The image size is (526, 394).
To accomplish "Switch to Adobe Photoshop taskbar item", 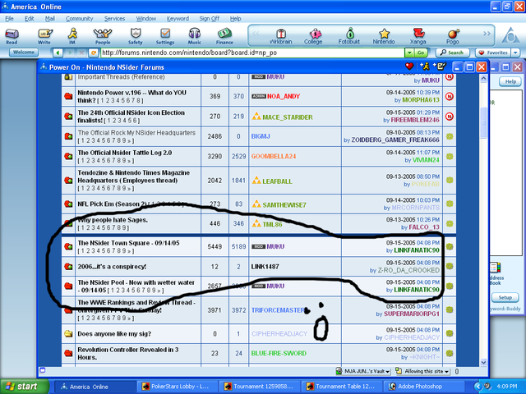I will coord(423,387).
